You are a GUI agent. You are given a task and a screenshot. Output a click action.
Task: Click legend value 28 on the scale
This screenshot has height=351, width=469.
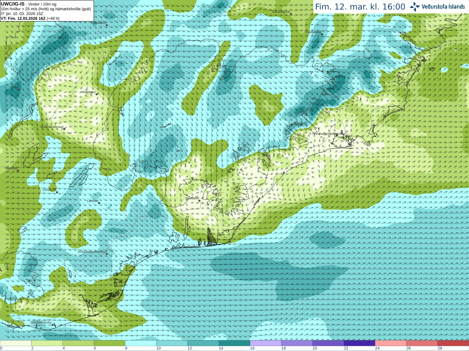pyautogui.click(x=440, y=348)
